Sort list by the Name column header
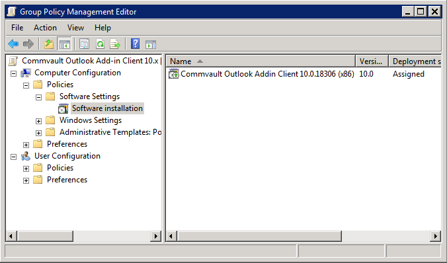 [261, 61]
